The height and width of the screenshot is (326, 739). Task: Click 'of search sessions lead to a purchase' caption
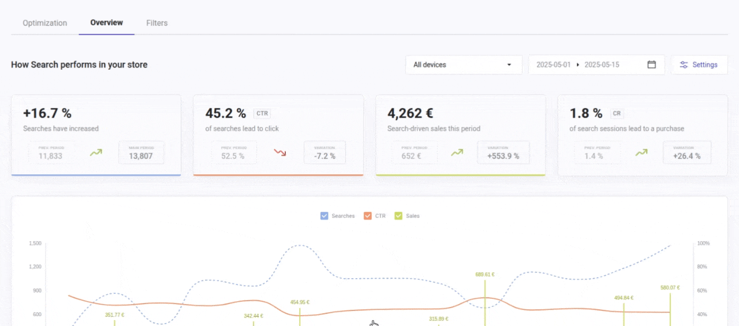[x=626, y=129]
